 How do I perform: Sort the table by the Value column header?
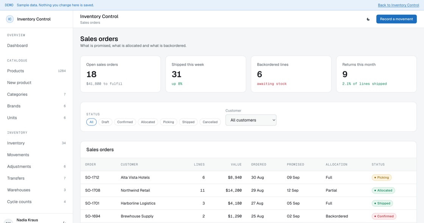click(236, 165)
